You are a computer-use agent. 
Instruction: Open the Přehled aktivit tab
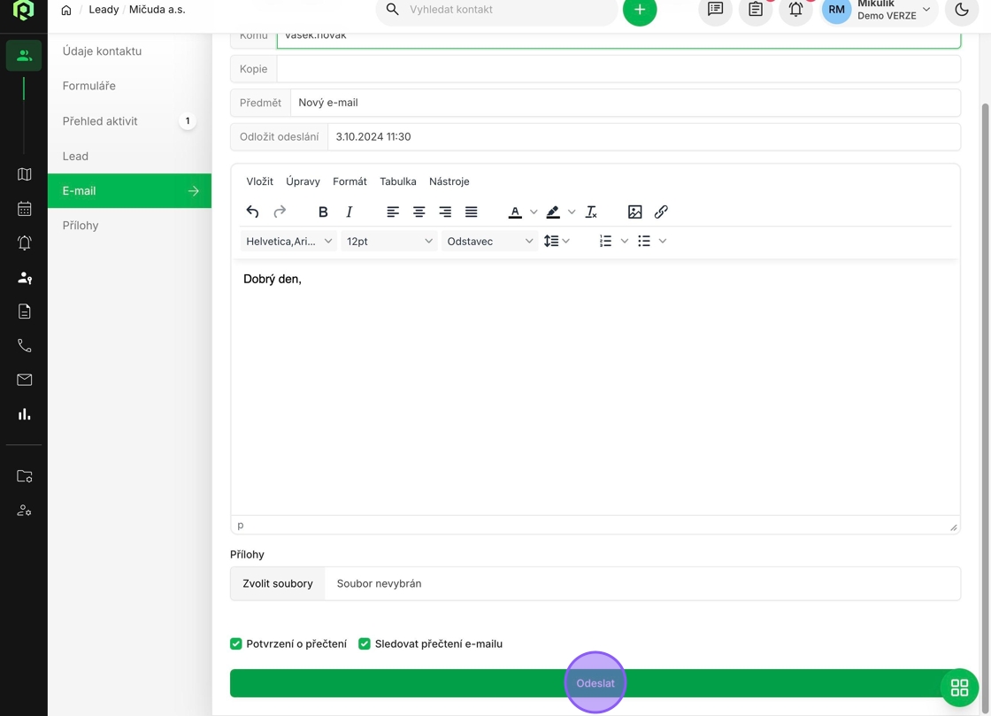point(100,121)
